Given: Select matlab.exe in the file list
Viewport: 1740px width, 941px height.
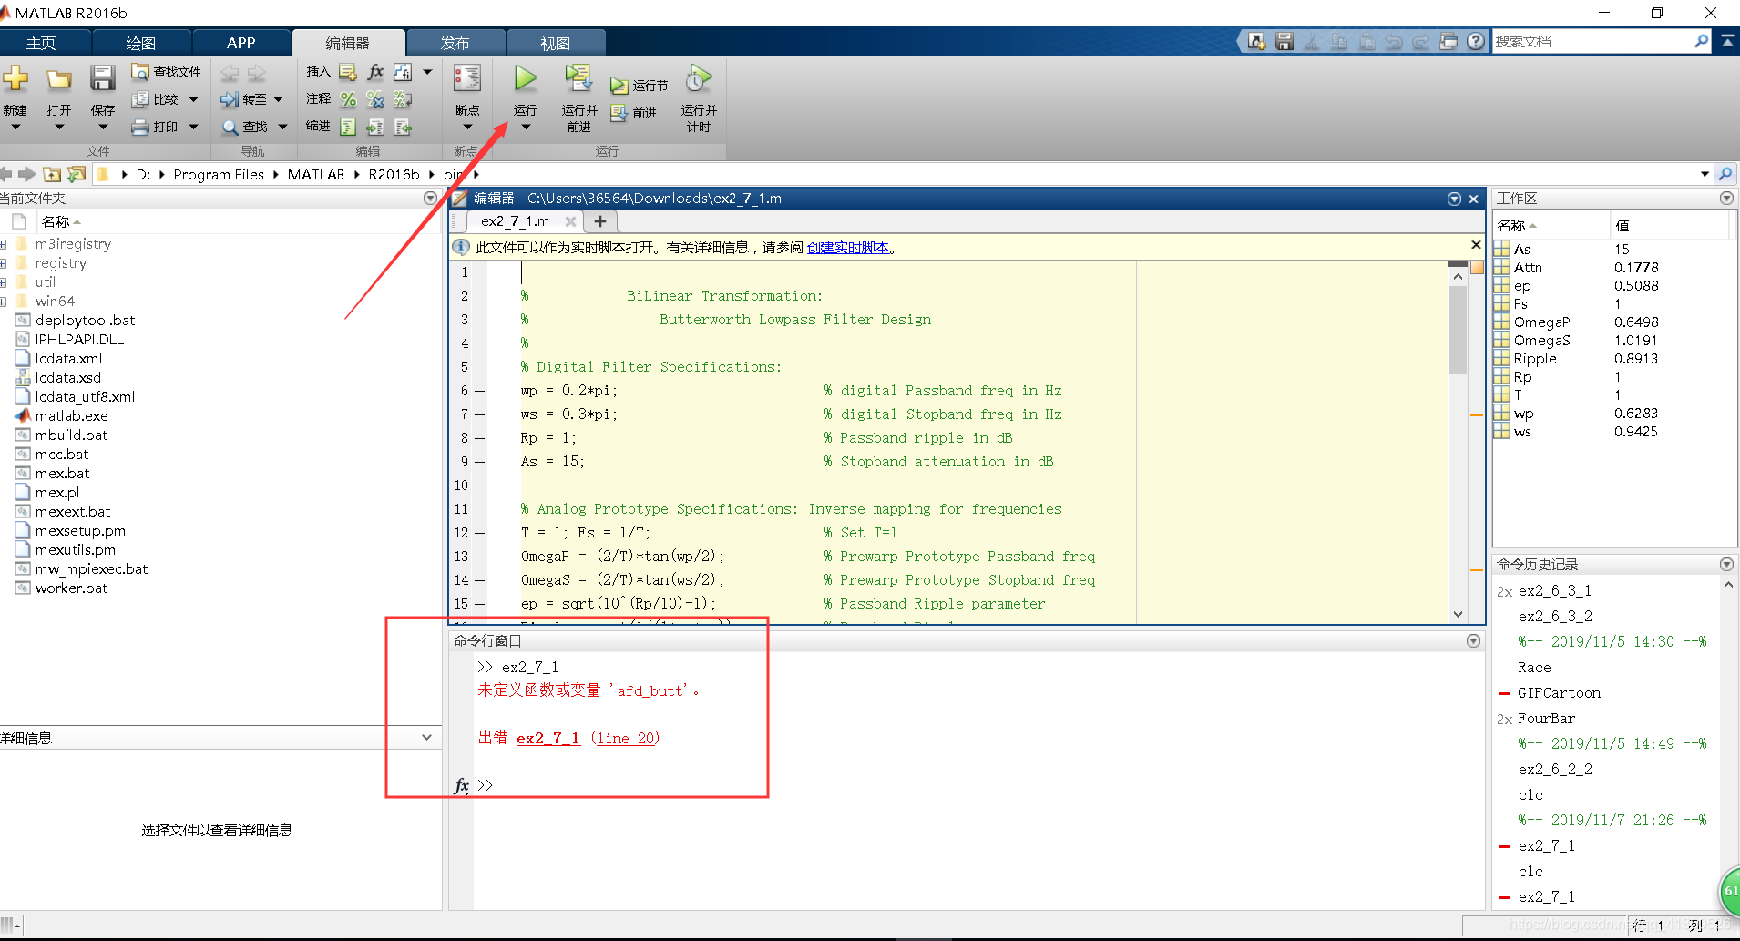Looking at the screenshot, I should tap(71, 416).
